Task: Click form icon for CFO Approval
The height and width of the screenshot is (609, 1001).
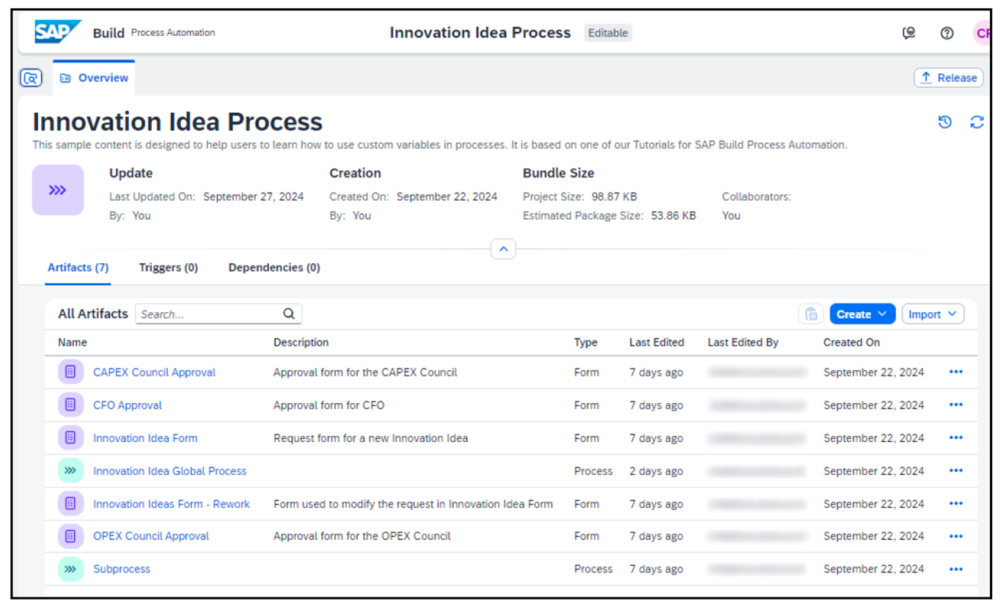Action: (70, 405)
